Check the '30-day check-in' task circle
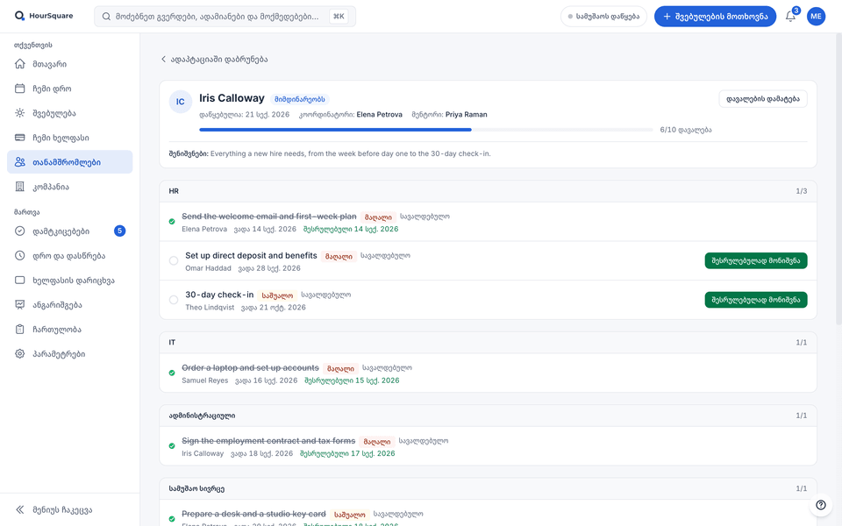This screenshot has height=526, width=842. click(174, 300)
